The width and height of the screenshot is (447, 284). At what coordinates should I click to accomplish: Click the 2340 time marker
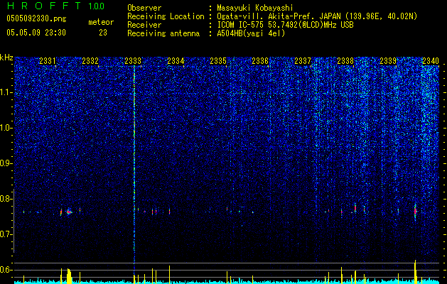[x=431, y=60]
